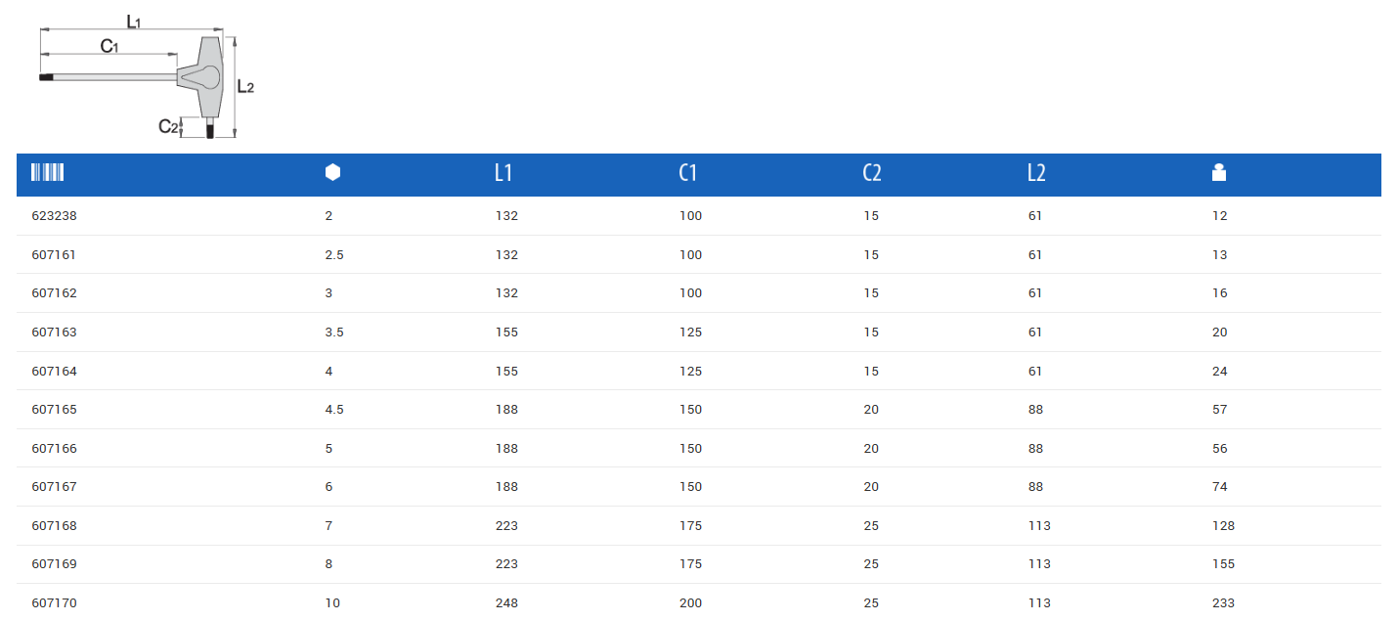Select product code 607163
The width and height of the screenshot is (1399, 621).
tap(54, 333)
